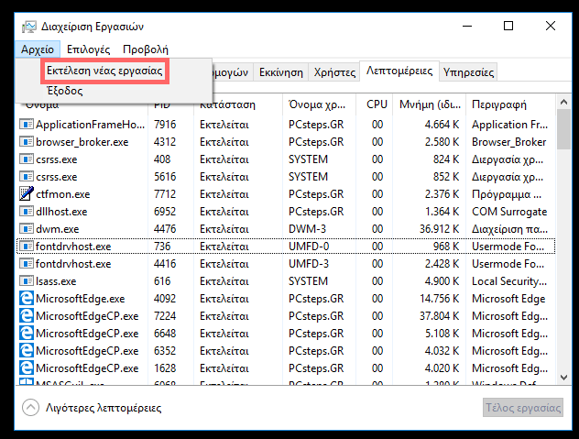Viewport: 579px width, 439px height.
Task: Click the COM Surrogate description
Action: pyautogui.click(x=509, y=212)
